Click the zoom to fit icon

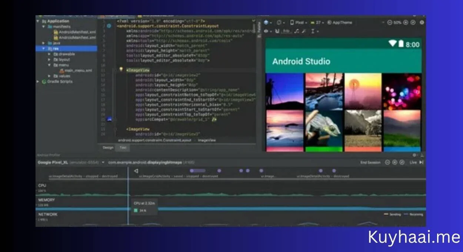(x=413, y=23)
